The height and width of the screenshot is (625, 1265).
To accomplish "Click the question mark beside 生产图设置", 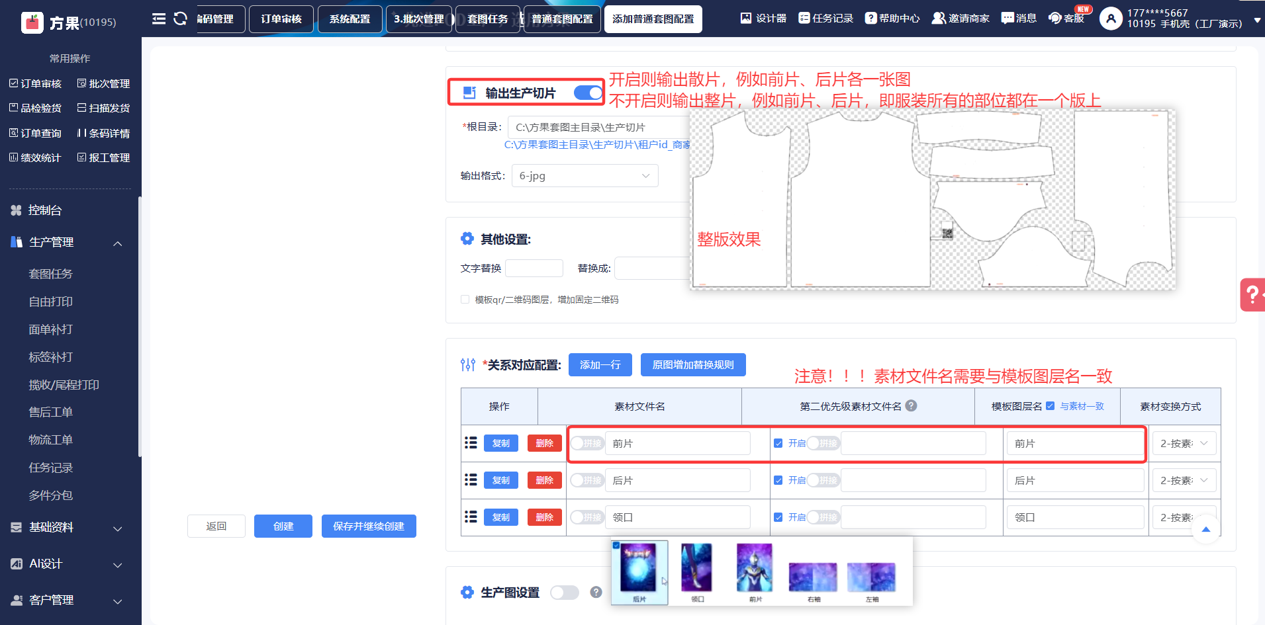I will 596,593.
